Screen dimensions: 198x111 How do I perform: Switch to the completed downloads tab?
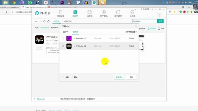[x=75, y=32]
